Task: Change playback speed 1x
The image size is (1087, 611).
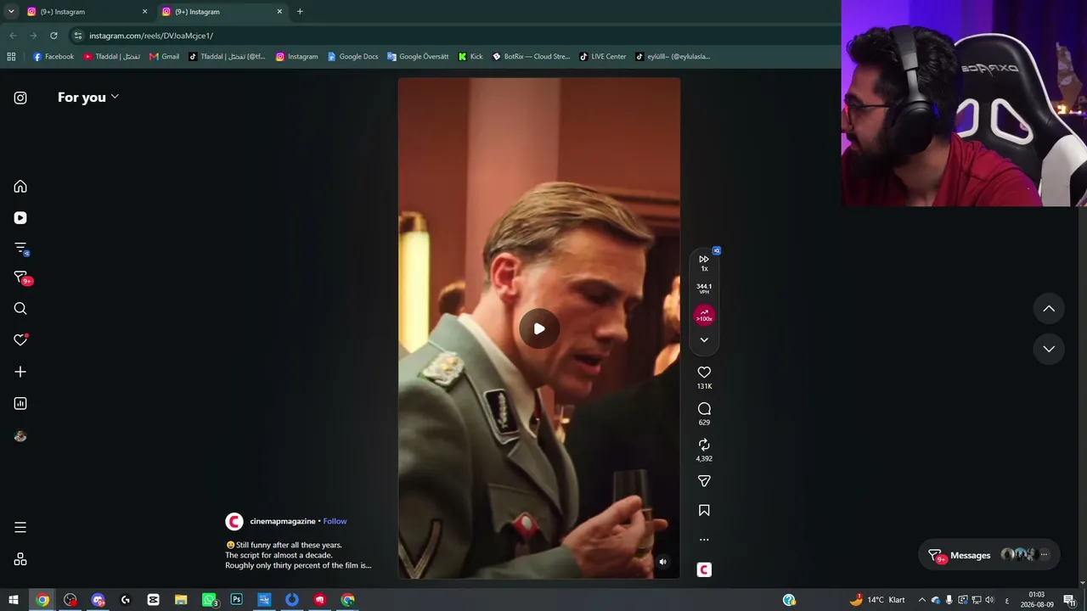Action: (x=704, y=263)
